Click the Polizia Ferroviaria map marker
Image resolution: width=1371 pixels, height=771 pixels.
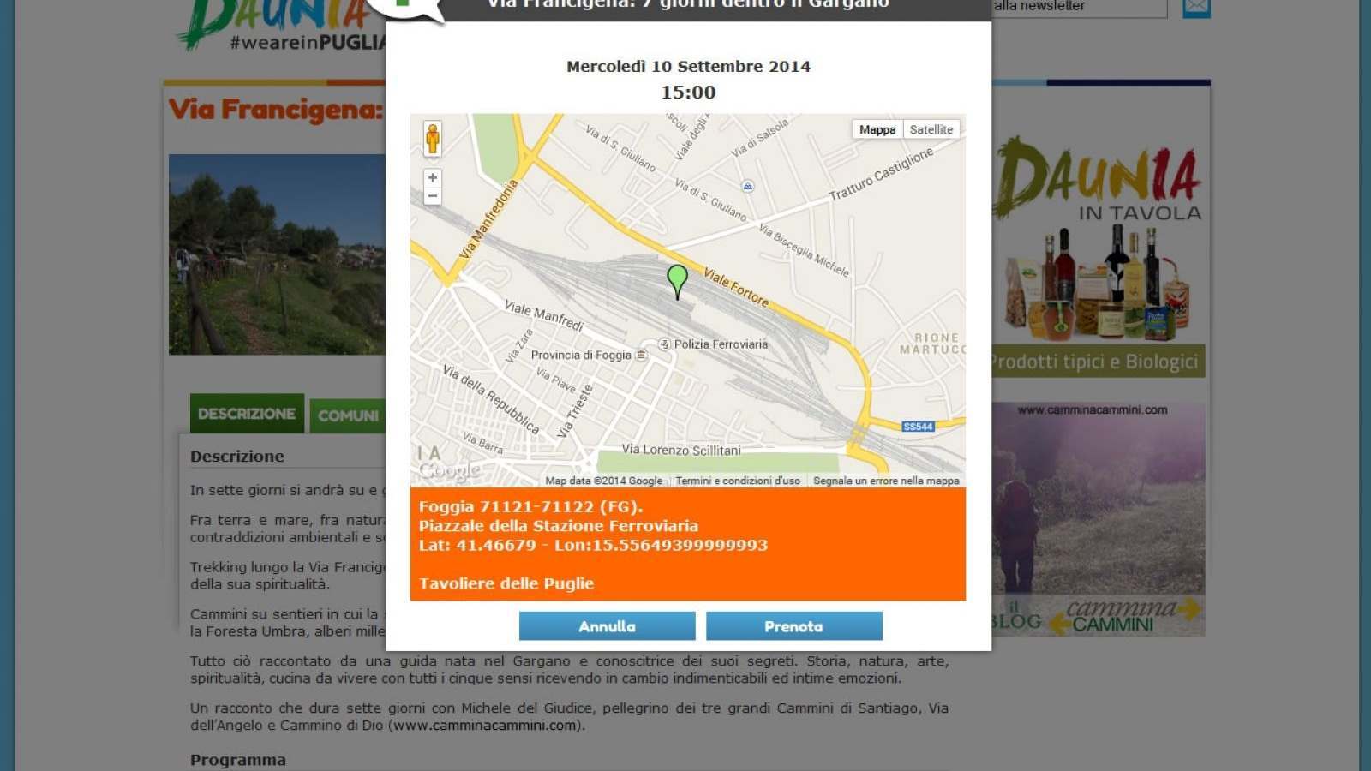(x=664, y=344)
